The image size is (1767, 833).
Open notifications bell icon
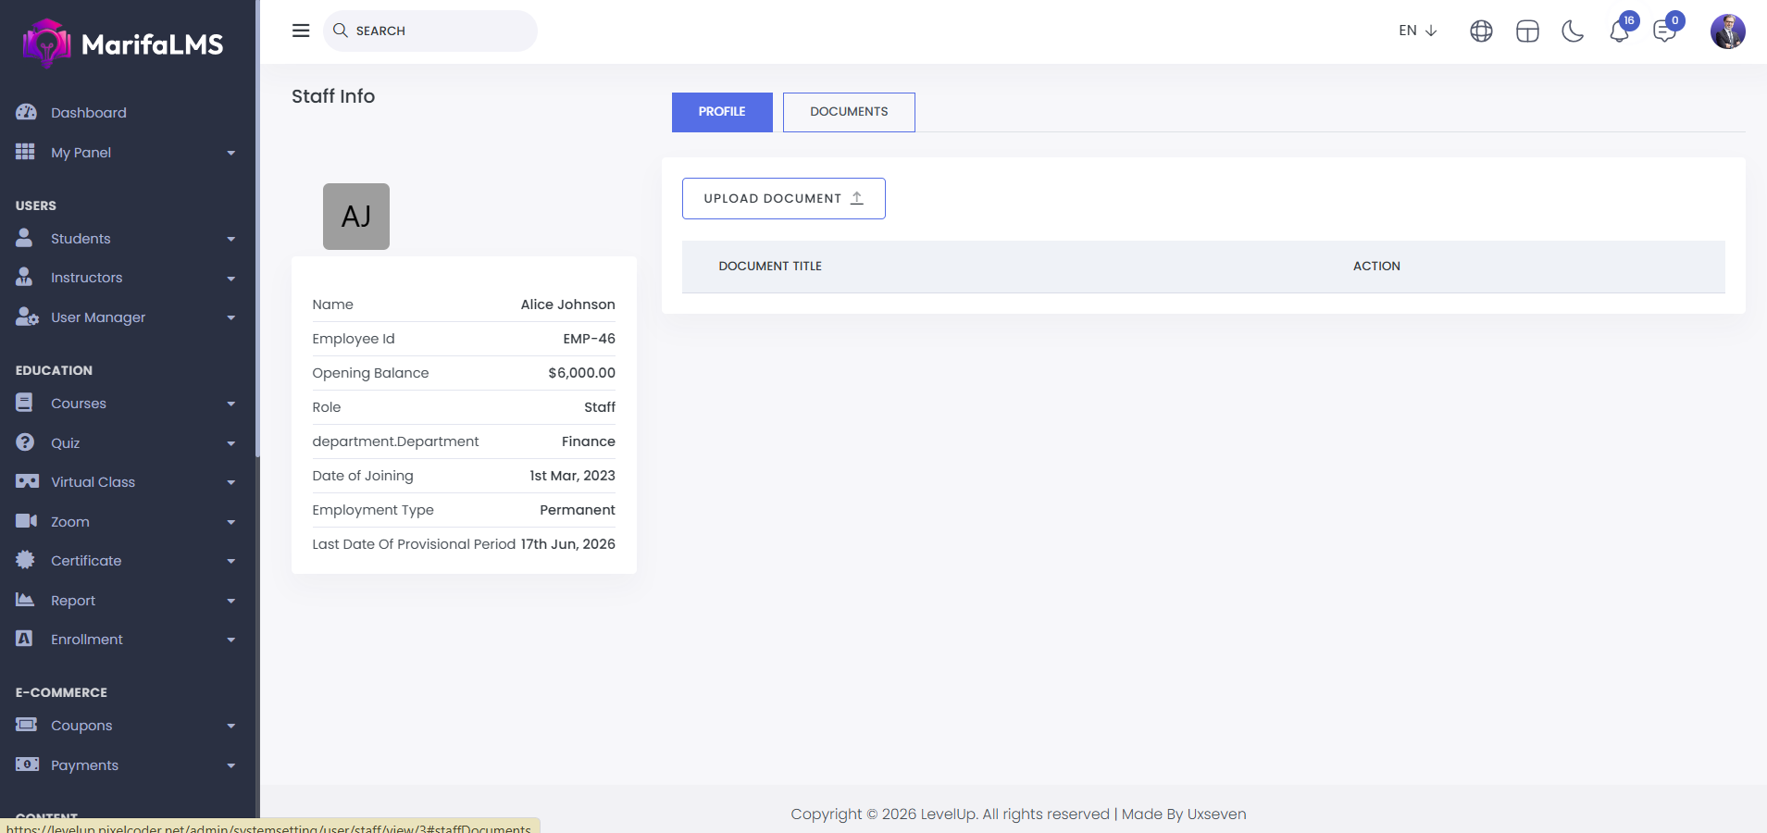(1619, 31)
